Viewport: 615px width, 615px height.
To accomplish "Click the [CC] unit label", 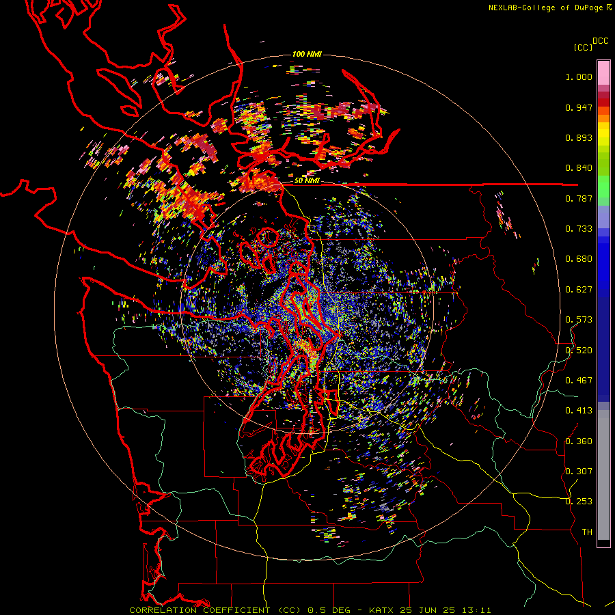I will pos(583,47).
